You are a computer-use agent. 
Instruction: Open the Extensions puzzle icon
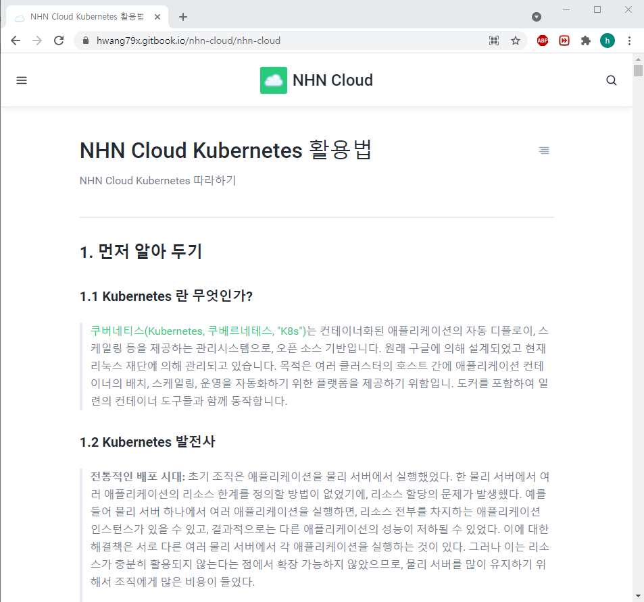tap(586, 40)
